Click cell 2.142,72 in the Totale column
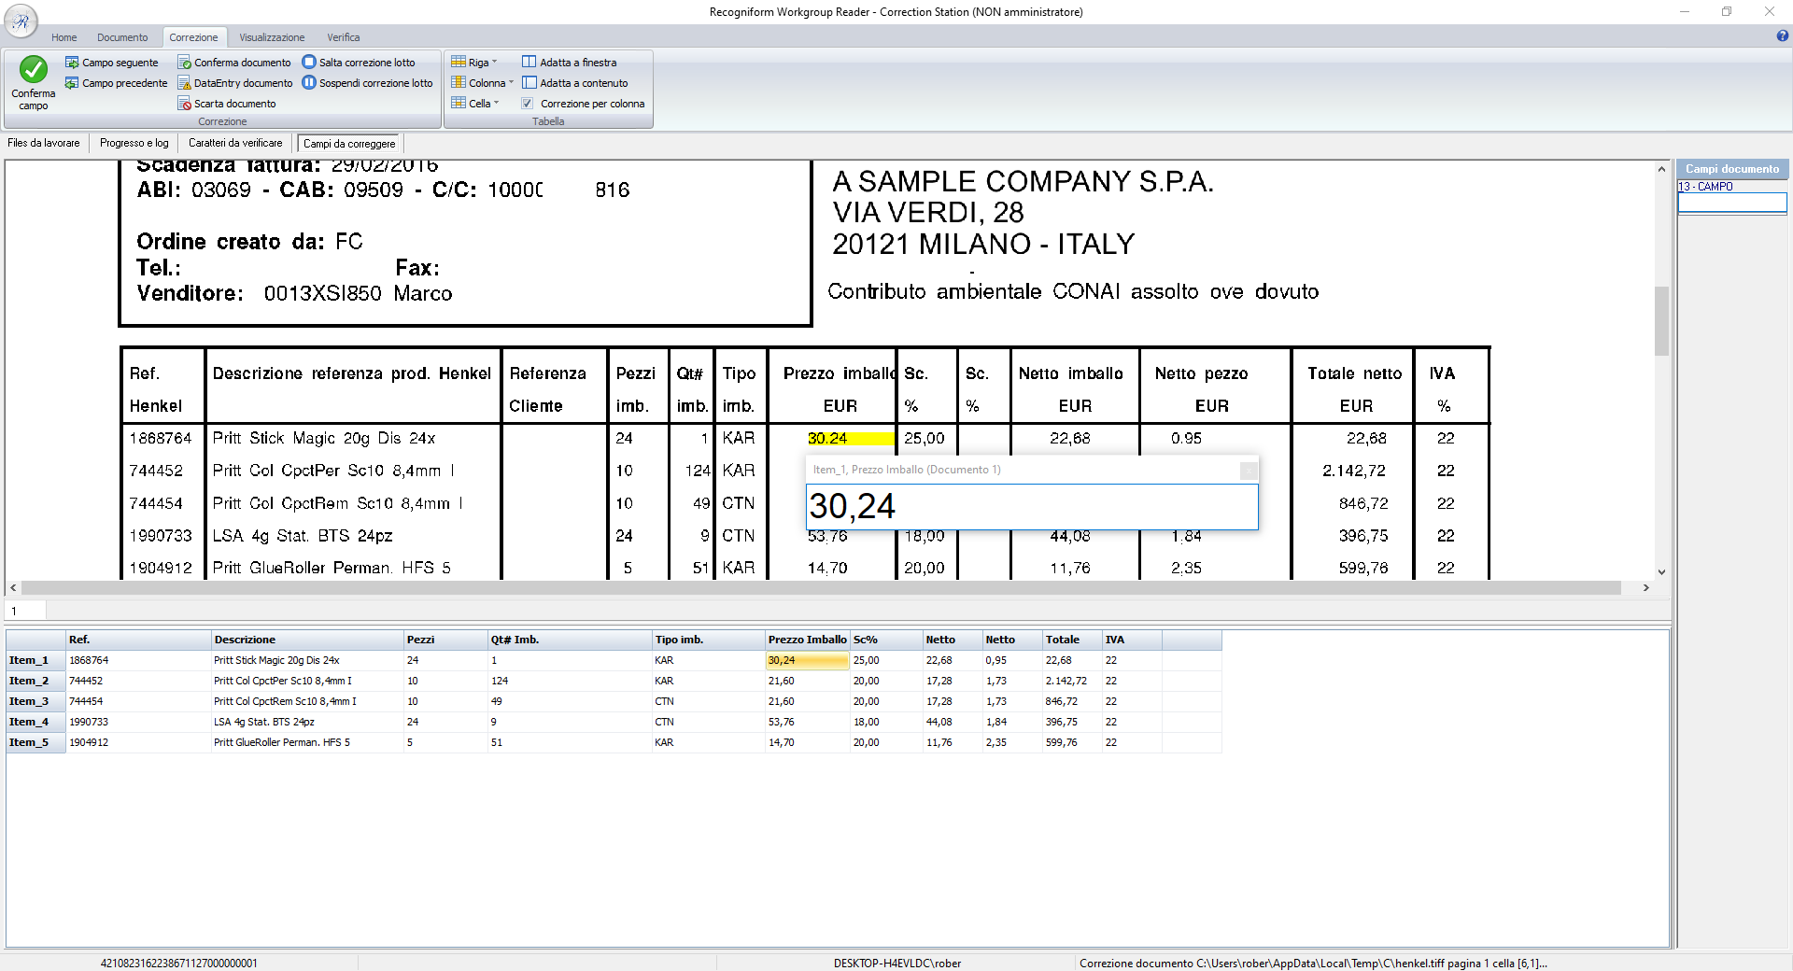The image size is (1793, 971). click(x=1072, y=681)
